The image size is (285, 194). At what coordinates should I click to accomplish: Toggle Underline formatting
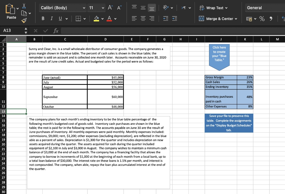pos(60,18)
